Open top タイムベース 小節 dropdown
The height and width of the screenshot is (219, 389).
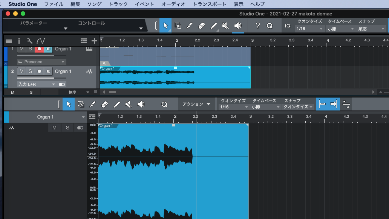341,29
